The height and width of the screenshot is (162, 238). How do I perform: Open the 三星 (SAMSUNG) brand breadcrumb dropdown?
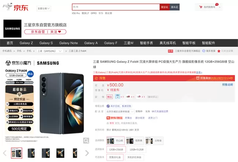coord(50,51)
